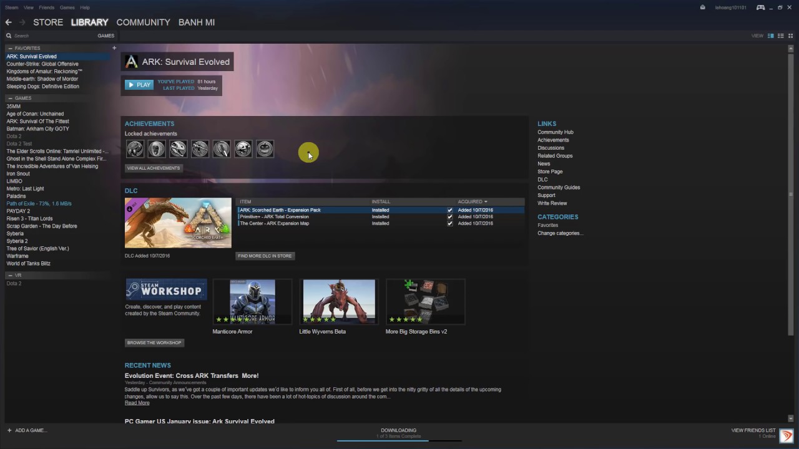Open the Read More link

tap(137, 403)
